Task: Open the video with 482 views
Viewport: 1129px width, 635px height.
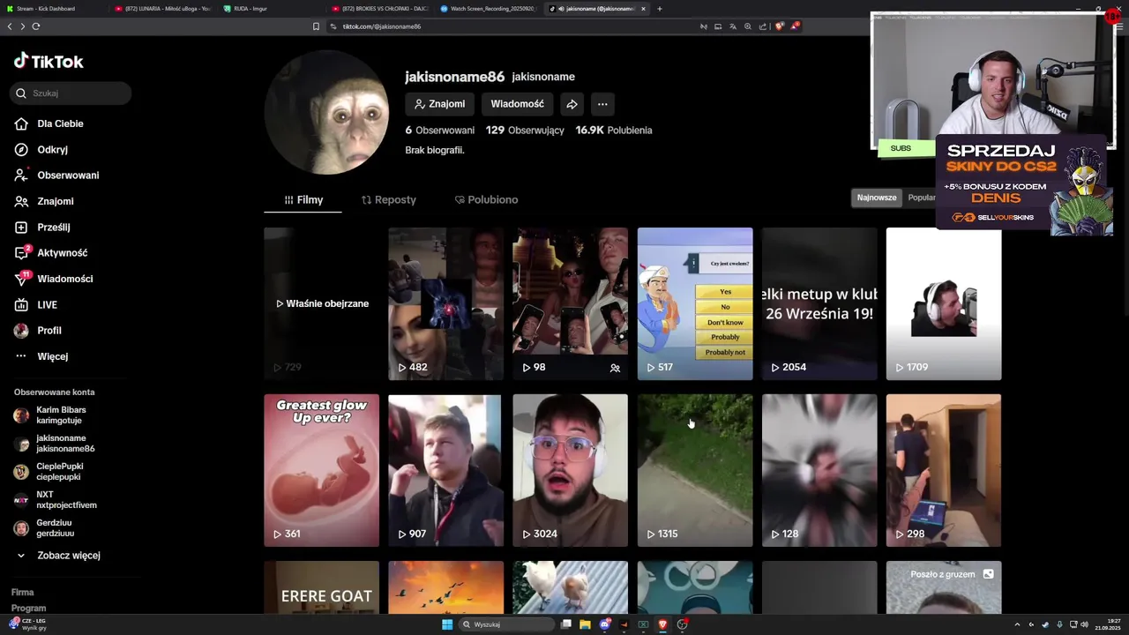Action: 445,303
